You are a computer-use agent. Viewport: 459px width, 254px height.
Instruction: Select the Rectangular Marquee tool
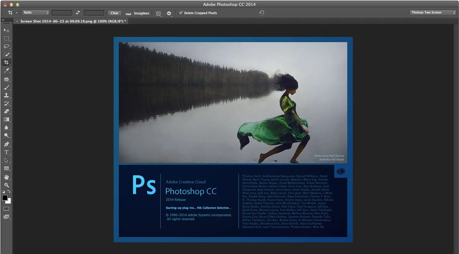tap(6, 38)
